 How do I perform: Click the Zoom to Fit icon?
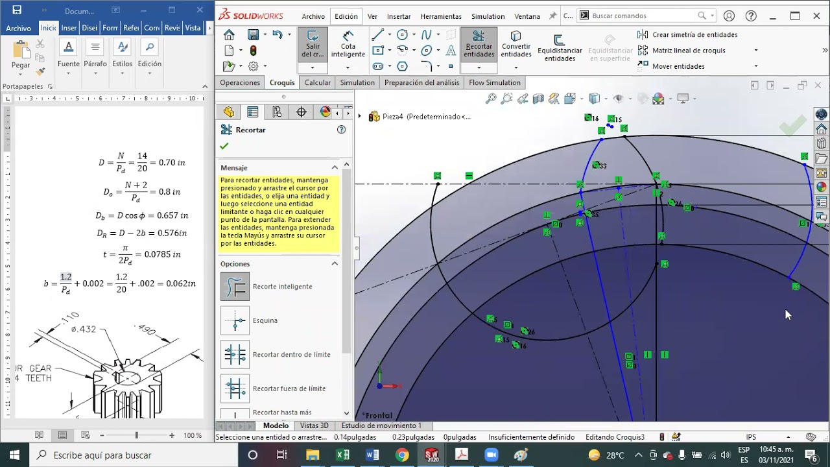point(491,99)
